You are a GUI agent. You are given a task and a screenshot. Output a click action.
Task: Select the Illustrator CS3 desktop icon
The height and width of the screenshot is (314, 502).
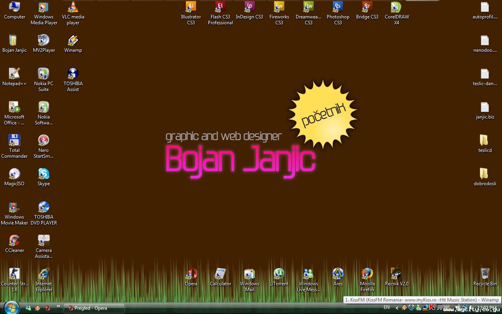[191, 13]
